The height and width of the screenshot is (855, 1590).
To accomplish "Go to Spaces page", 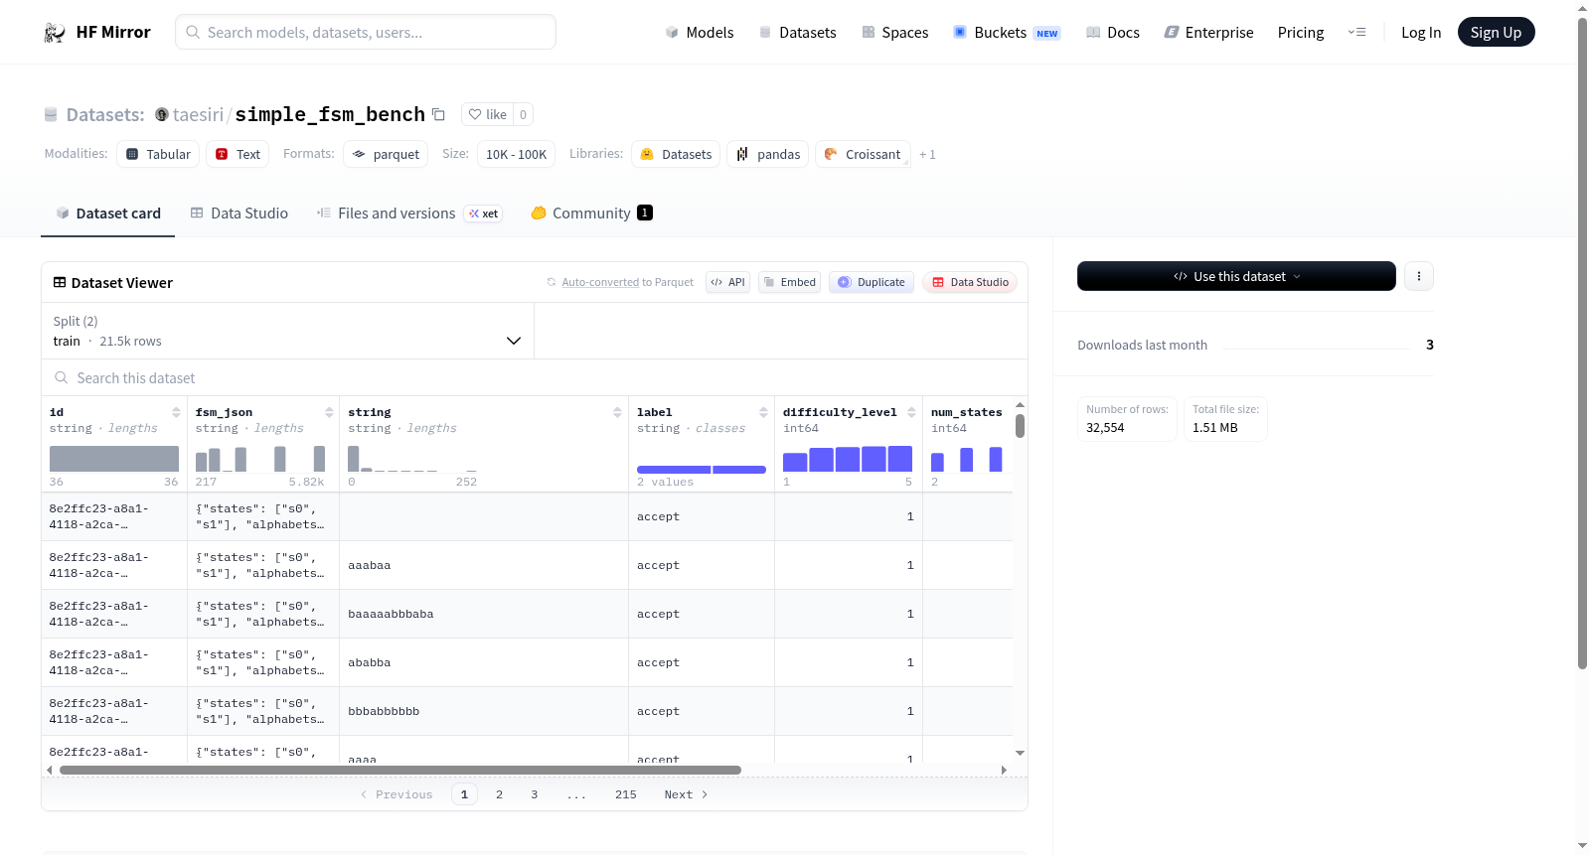I will coord(894,32).
